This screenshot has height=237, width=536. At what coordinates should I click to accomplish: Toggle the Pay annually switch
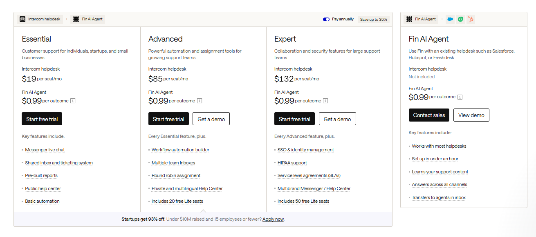click(x=326, y=19)
